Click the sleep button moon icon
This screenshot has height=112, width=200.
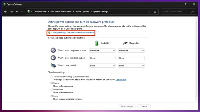tap(53, 58)
